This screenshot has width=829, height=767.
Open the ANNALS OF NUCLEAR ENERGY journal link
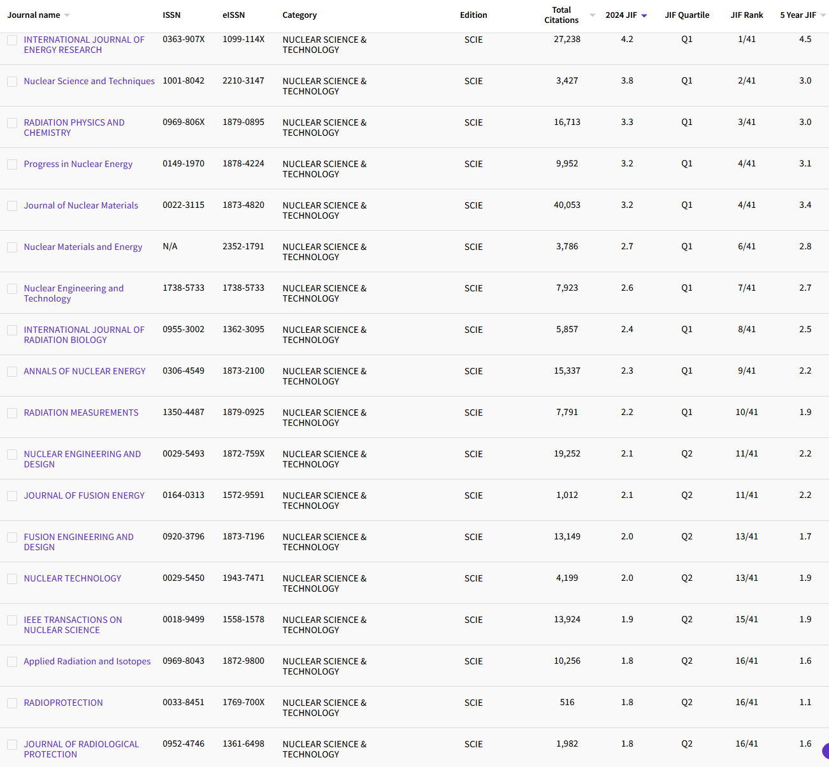[85, 371]
